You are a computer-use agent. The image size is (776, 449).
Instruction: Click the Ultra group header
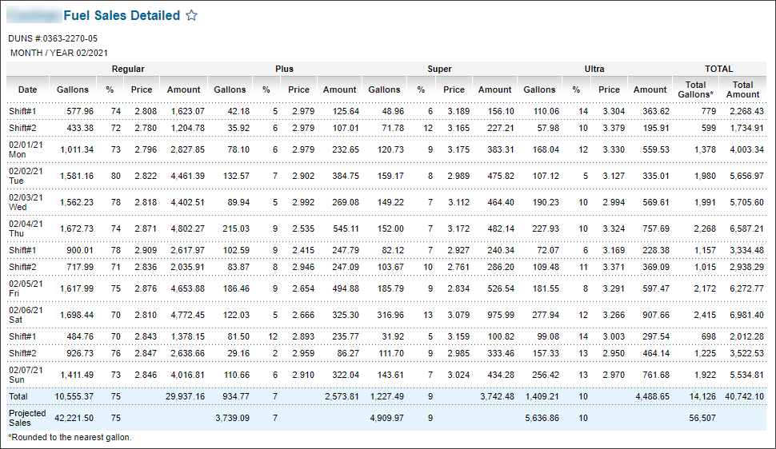click(x=594, y=69)
